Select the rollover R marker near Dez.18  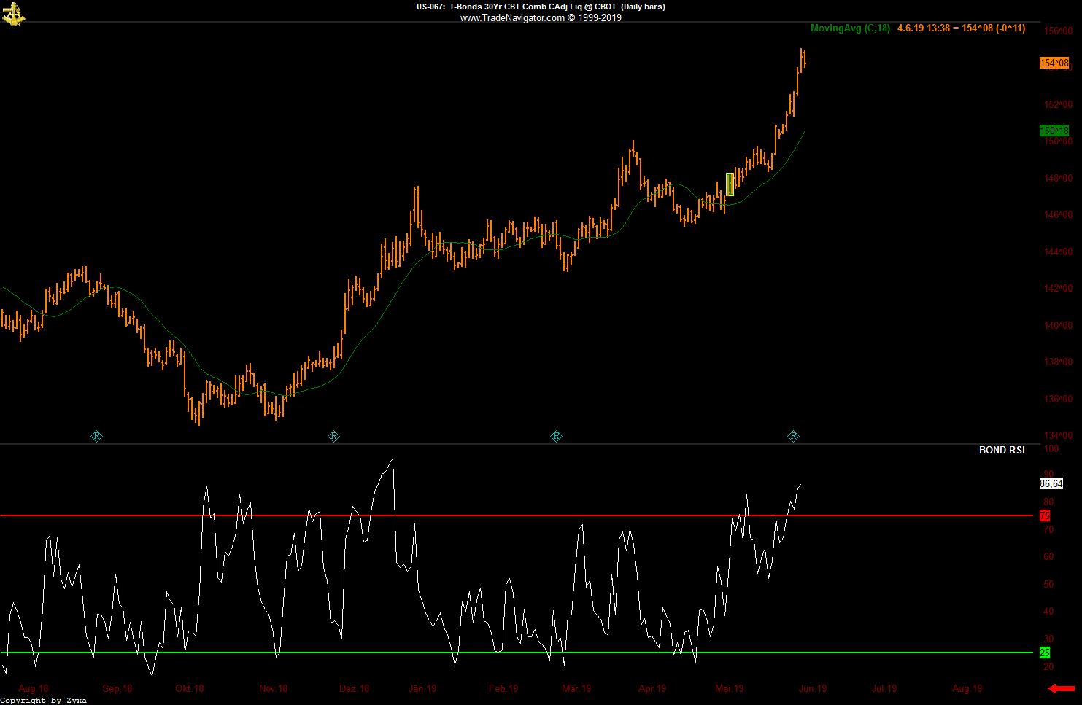tap(333, 437)
